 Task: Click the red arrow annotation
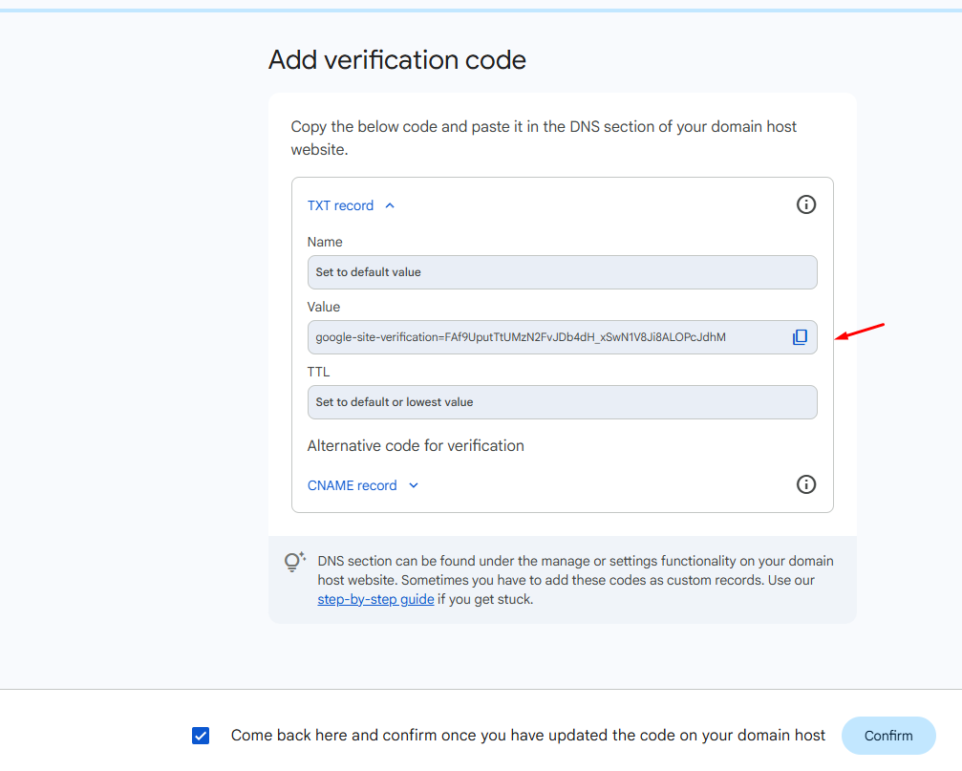(x=860, y=332)
